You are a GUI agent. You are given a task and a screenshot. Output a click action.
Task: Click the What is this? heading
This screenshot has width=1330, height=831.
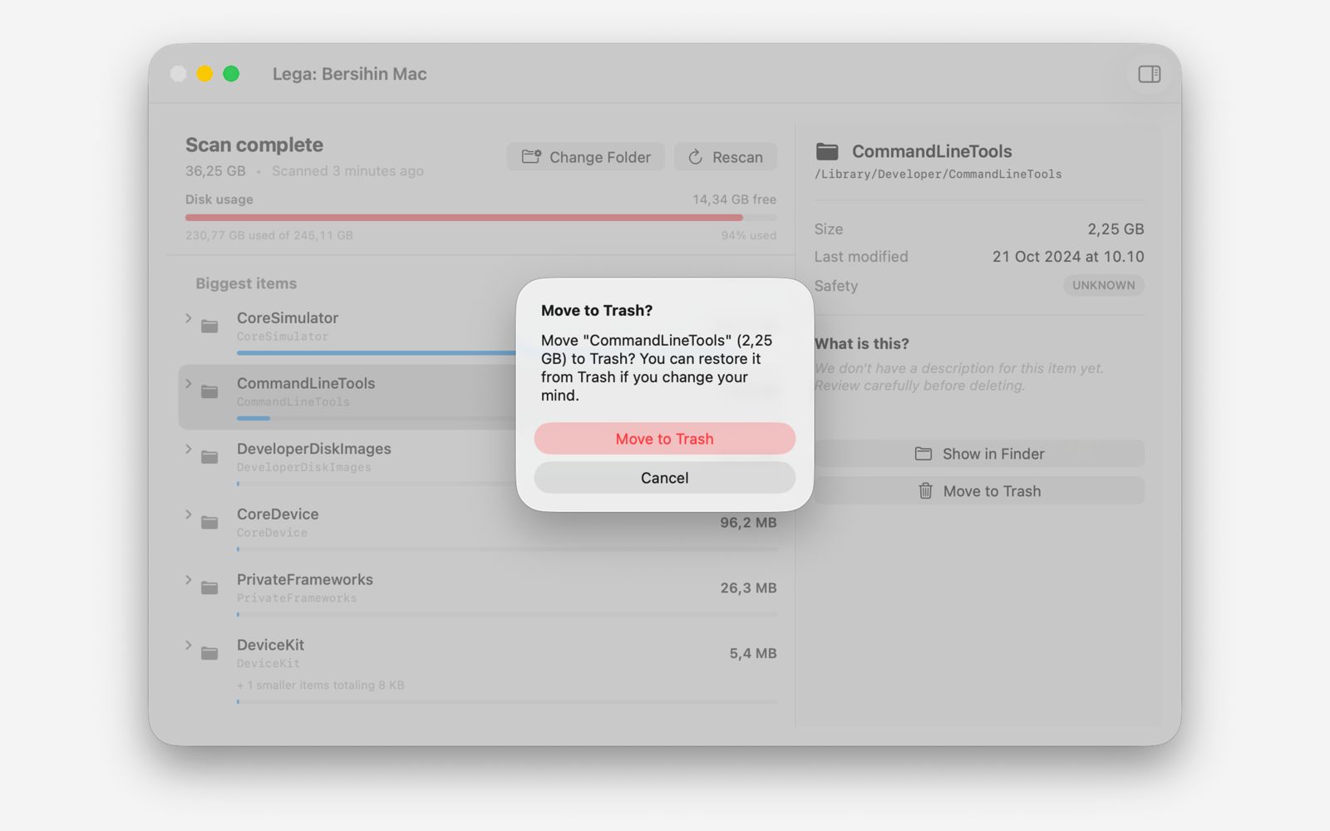click(861, 343)
